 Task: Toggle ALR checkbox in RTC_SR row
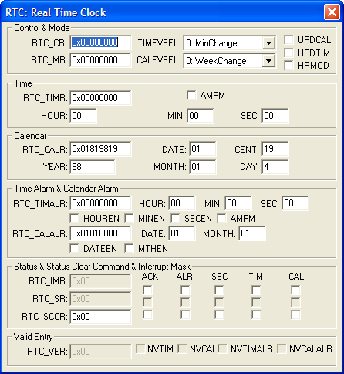(x=185, y=302)
